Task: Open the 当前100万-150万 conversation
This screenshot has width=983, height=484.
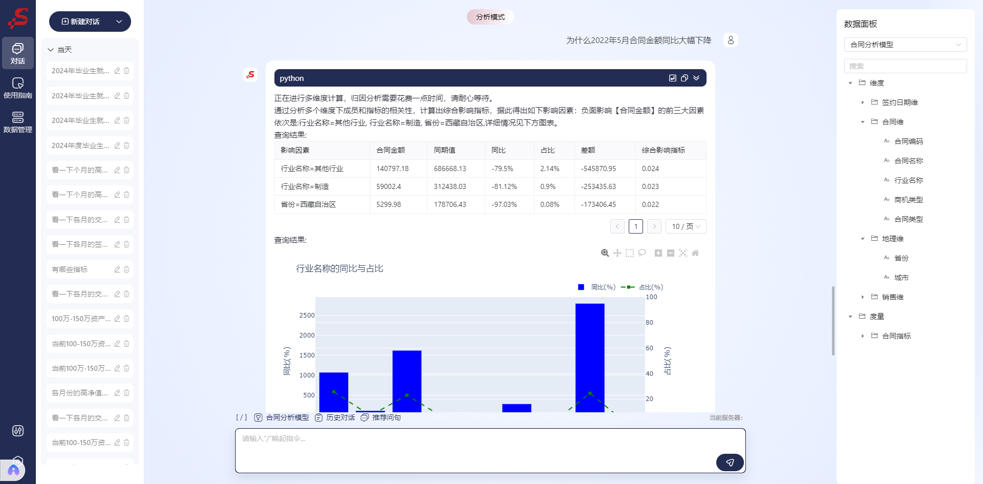Action: pyautogui.click(x=90, y=368)
